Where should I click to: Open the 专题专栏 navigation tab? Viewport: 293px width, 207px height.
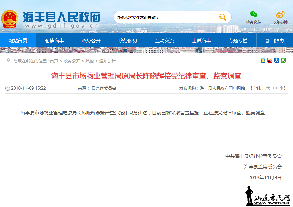pyautogui.click(x=238, y=40)
